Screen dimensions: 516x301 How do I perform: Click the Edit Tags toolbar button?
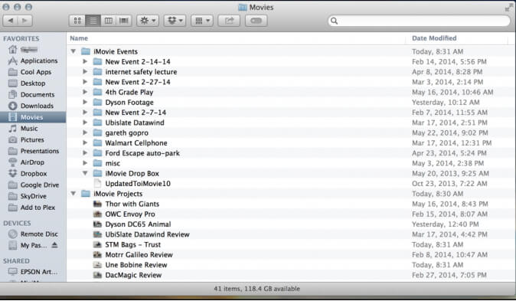pyautogui.click(x=256, y=21)
